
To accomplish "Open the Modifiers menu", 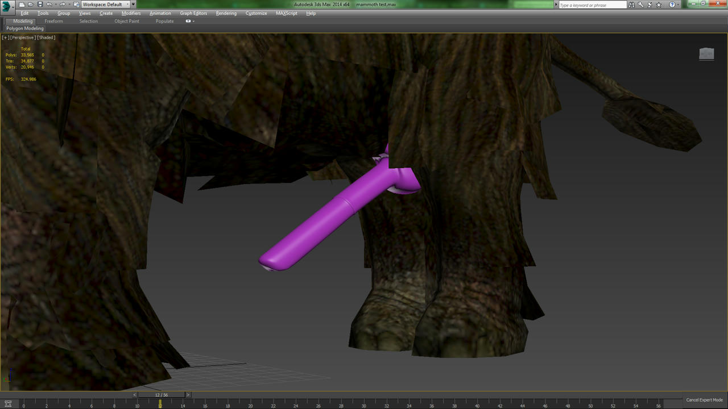I will tap(131, 13).
